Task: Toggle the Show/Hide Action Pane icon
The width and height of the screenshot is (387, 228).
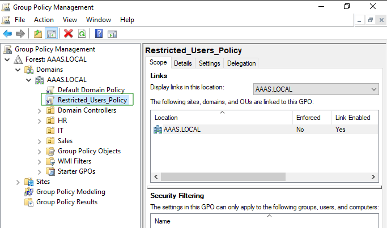Action: pos(112,34)
